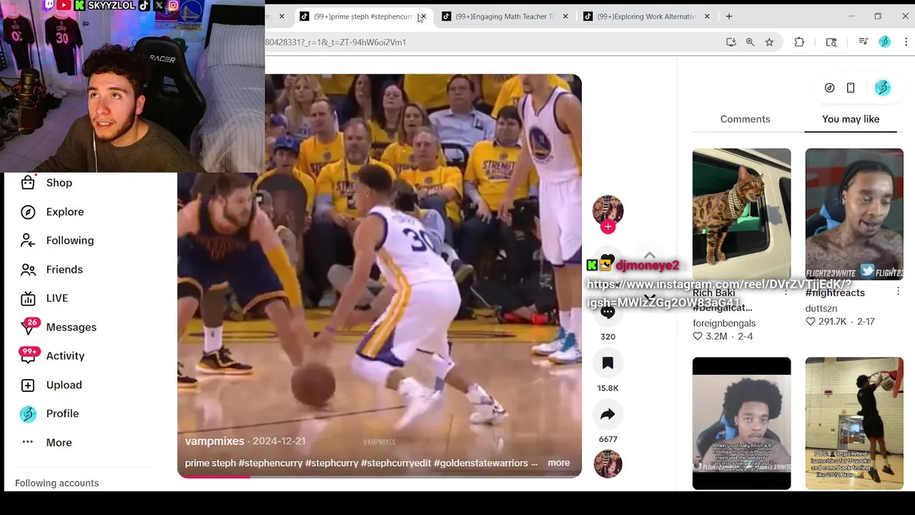The width and height of the screenshot is (915, 515).
Task: Open the #stephcurryedit hashtag
Action: [x=396, y=463]
